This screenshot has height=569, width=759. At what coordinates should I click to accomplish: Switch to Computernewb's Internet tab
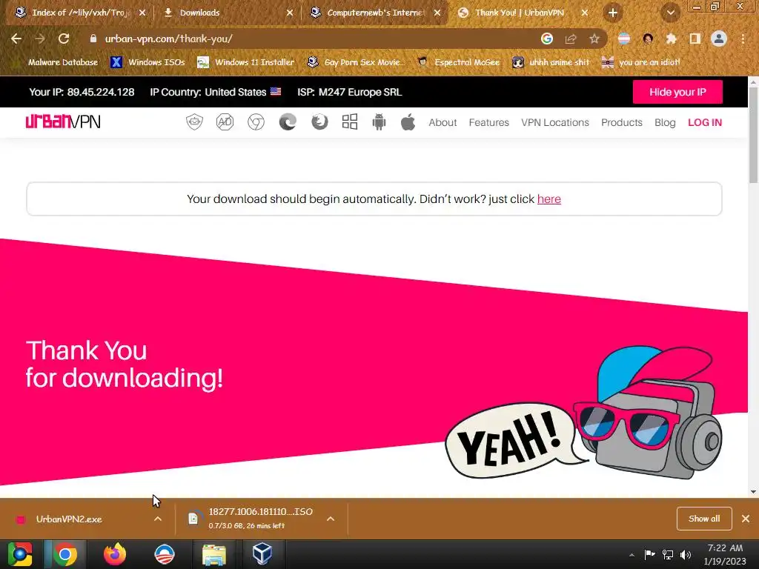375,13
